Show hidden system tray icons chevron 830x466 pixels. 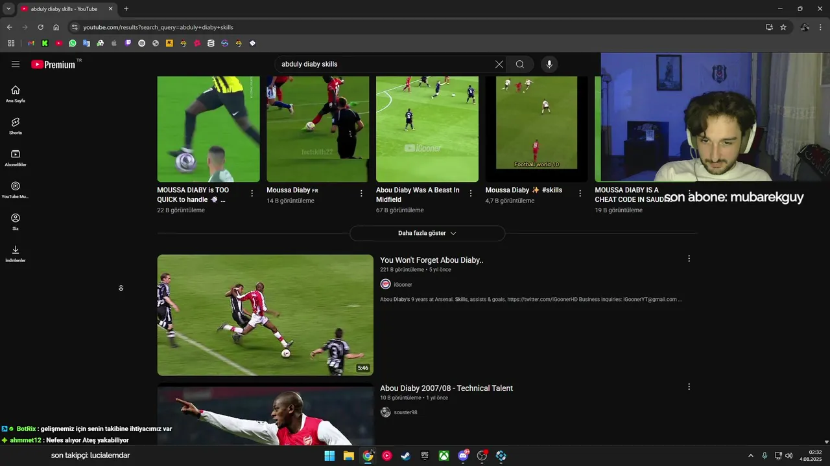tap(751, 456)
